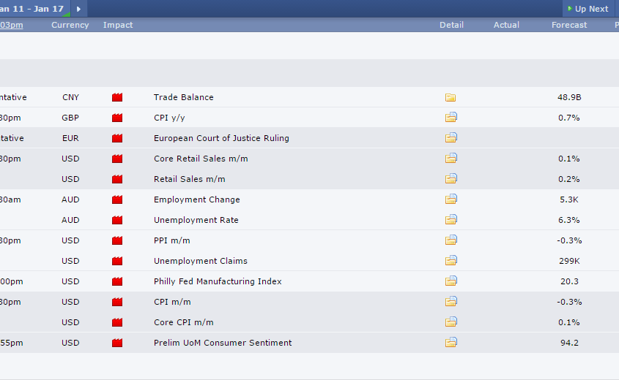Open detail folder for Core Retail Sales
Screen dimensions: 619x380
451,159
